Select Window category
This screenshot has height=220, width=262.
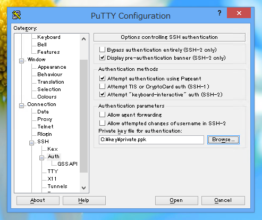click(x=37, y=60)
